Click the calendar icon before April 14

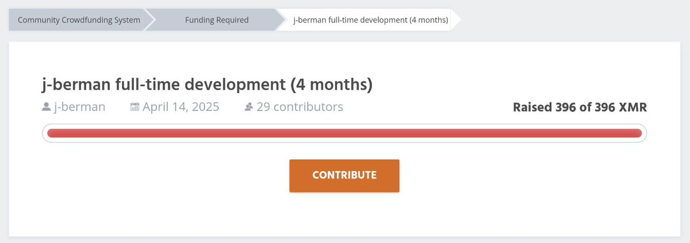135,107
